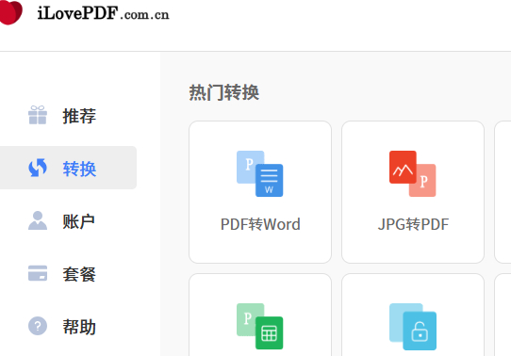This screenshot has width=511, height=356.
Task: Click the iLovePDF heart logo
Action: (x=10, y=12)
